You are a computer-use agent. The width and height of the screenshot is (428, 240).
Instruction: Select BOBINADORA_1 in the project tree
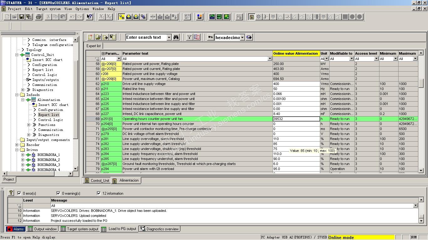pyautogui.click(x=49, y=155)
